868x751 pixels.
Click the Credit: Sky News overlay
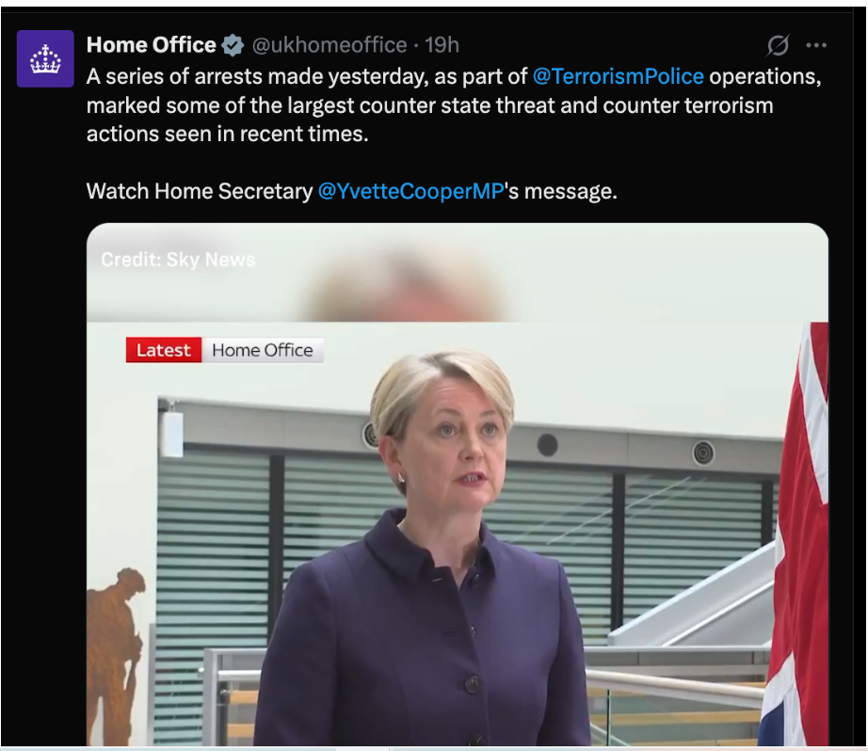(178, 260)
